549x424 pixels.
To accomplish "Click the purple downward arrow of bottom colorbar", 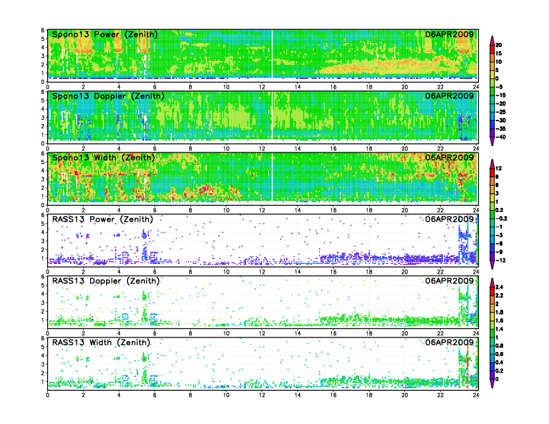I will [492, 383].
